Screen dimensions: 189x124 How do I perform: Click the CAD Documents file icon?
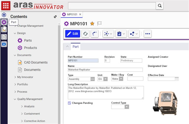[x=20, y=63]
